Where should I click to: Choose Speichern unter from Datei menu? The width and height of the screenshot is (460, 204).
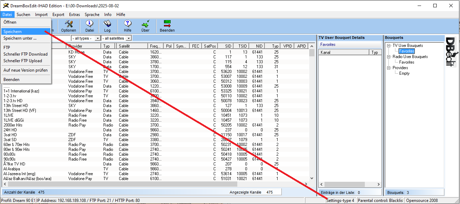coord(20,38)
